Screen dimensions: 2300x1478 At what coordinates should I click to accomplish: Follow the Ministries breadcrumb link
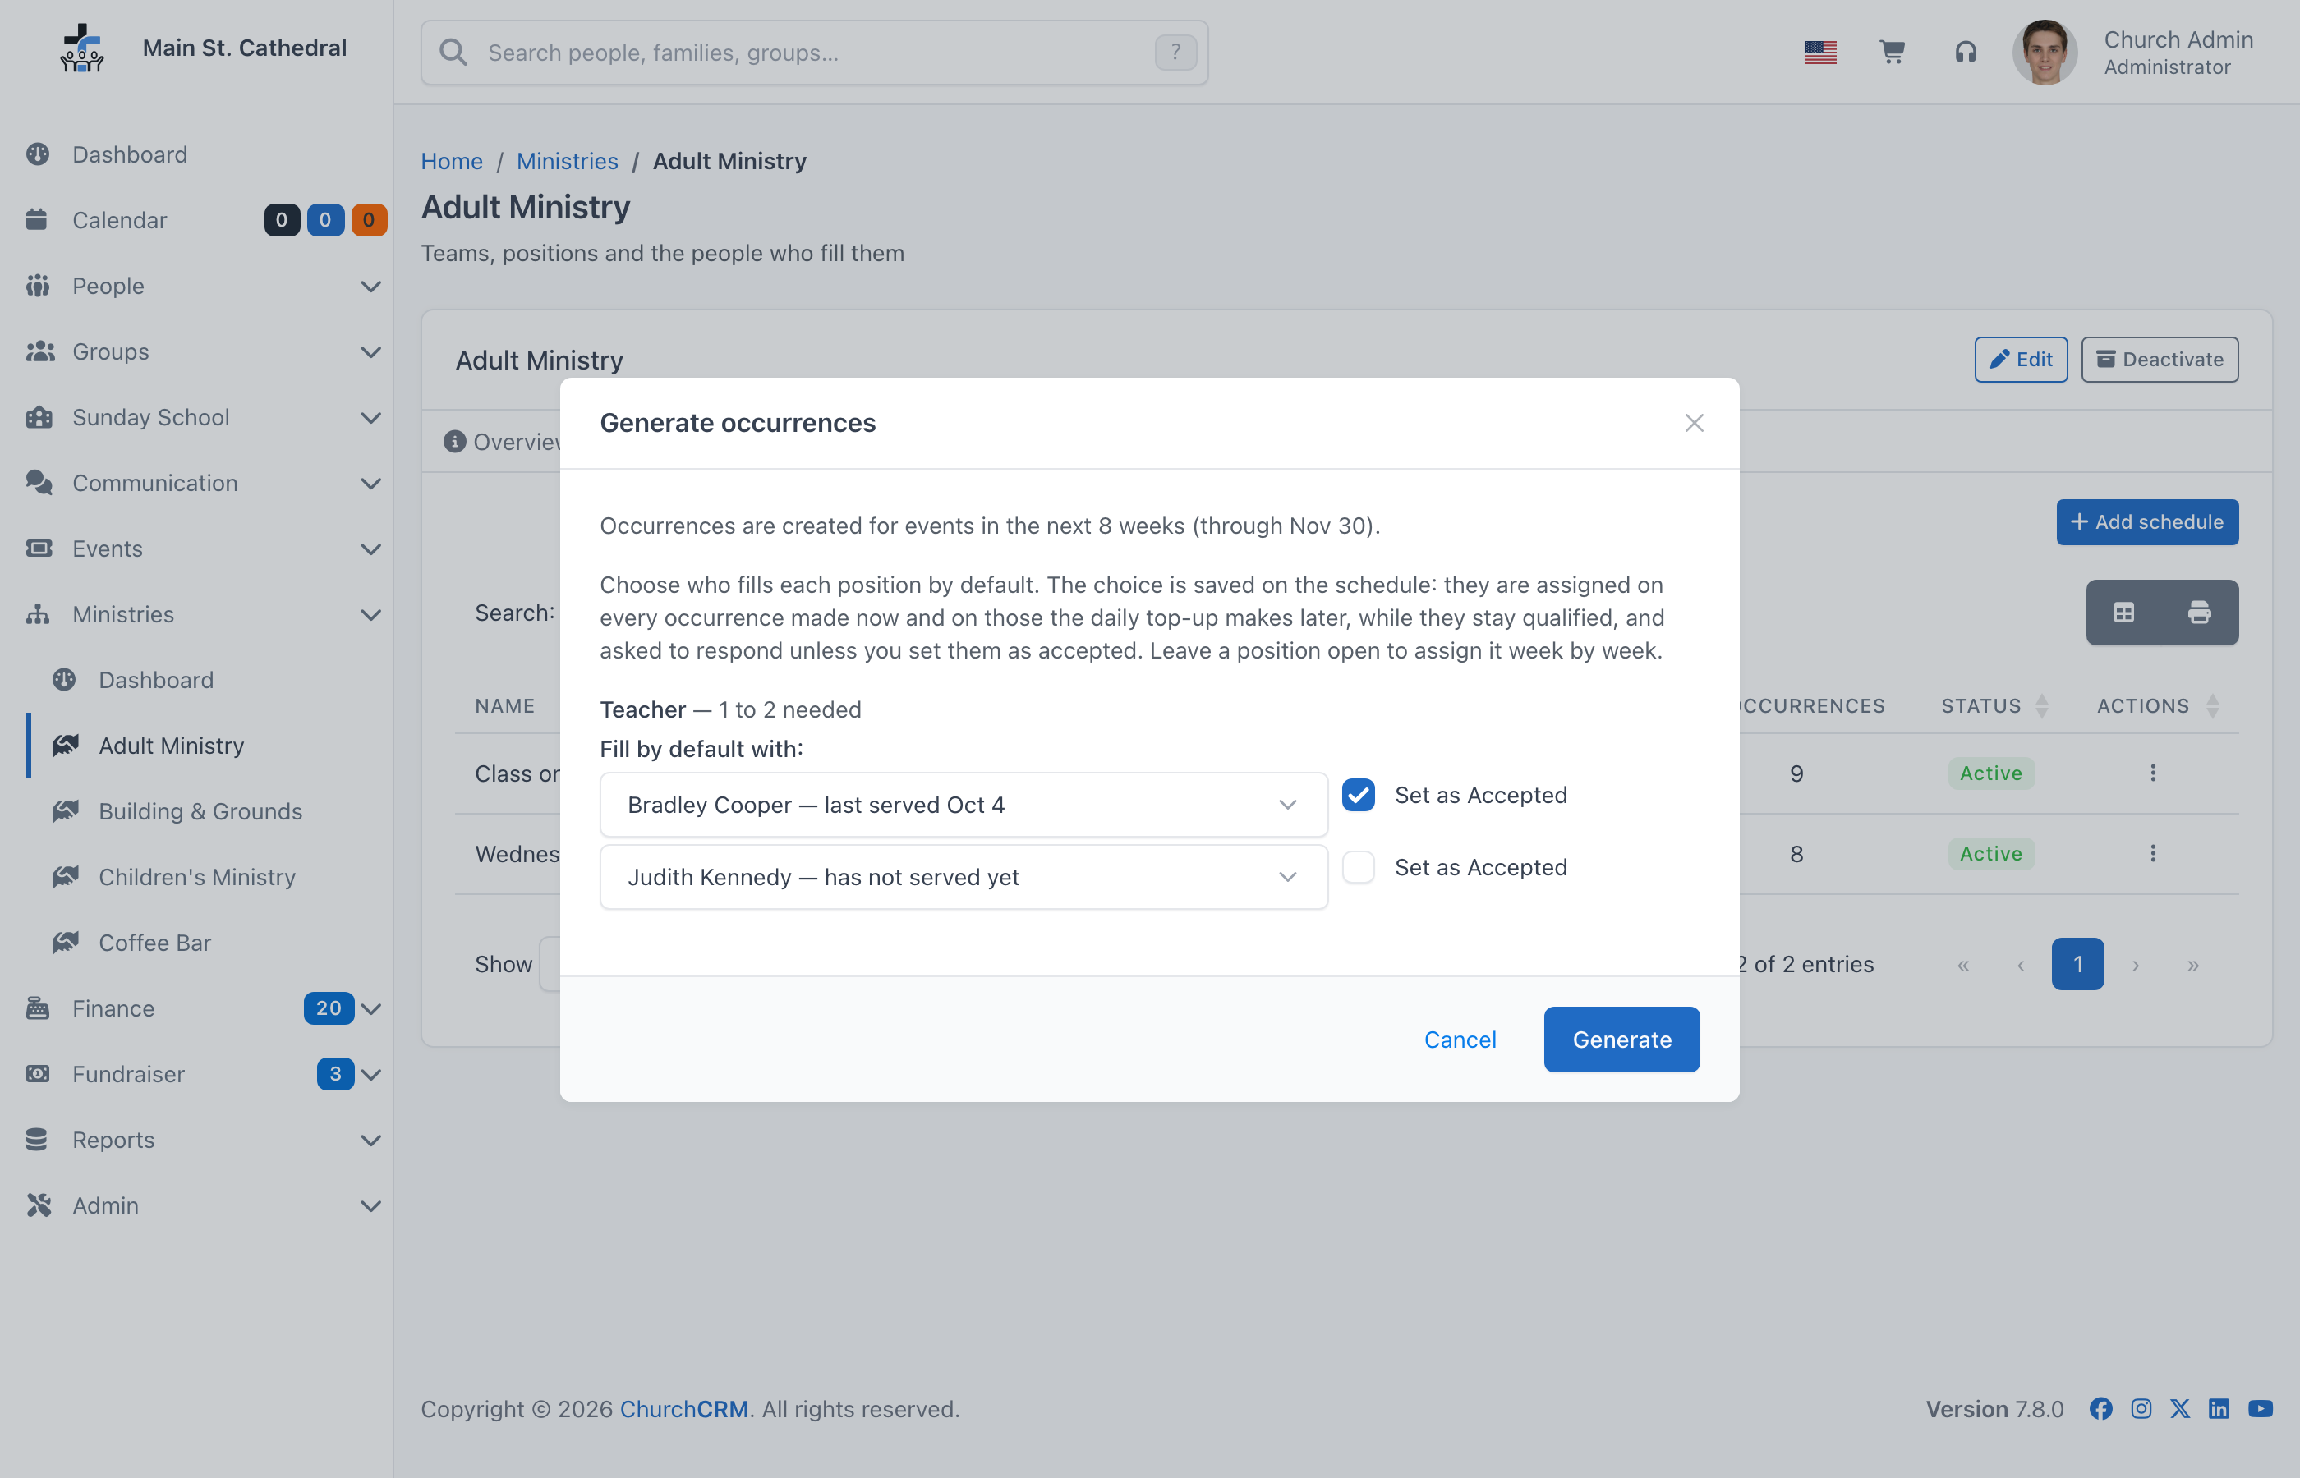coord(566,161)
